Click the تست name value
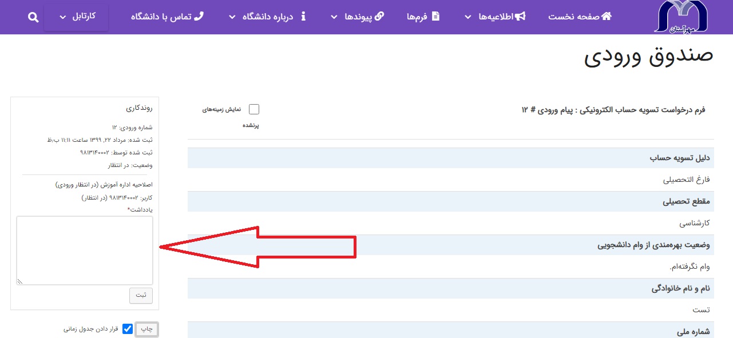 pos(701,310)
